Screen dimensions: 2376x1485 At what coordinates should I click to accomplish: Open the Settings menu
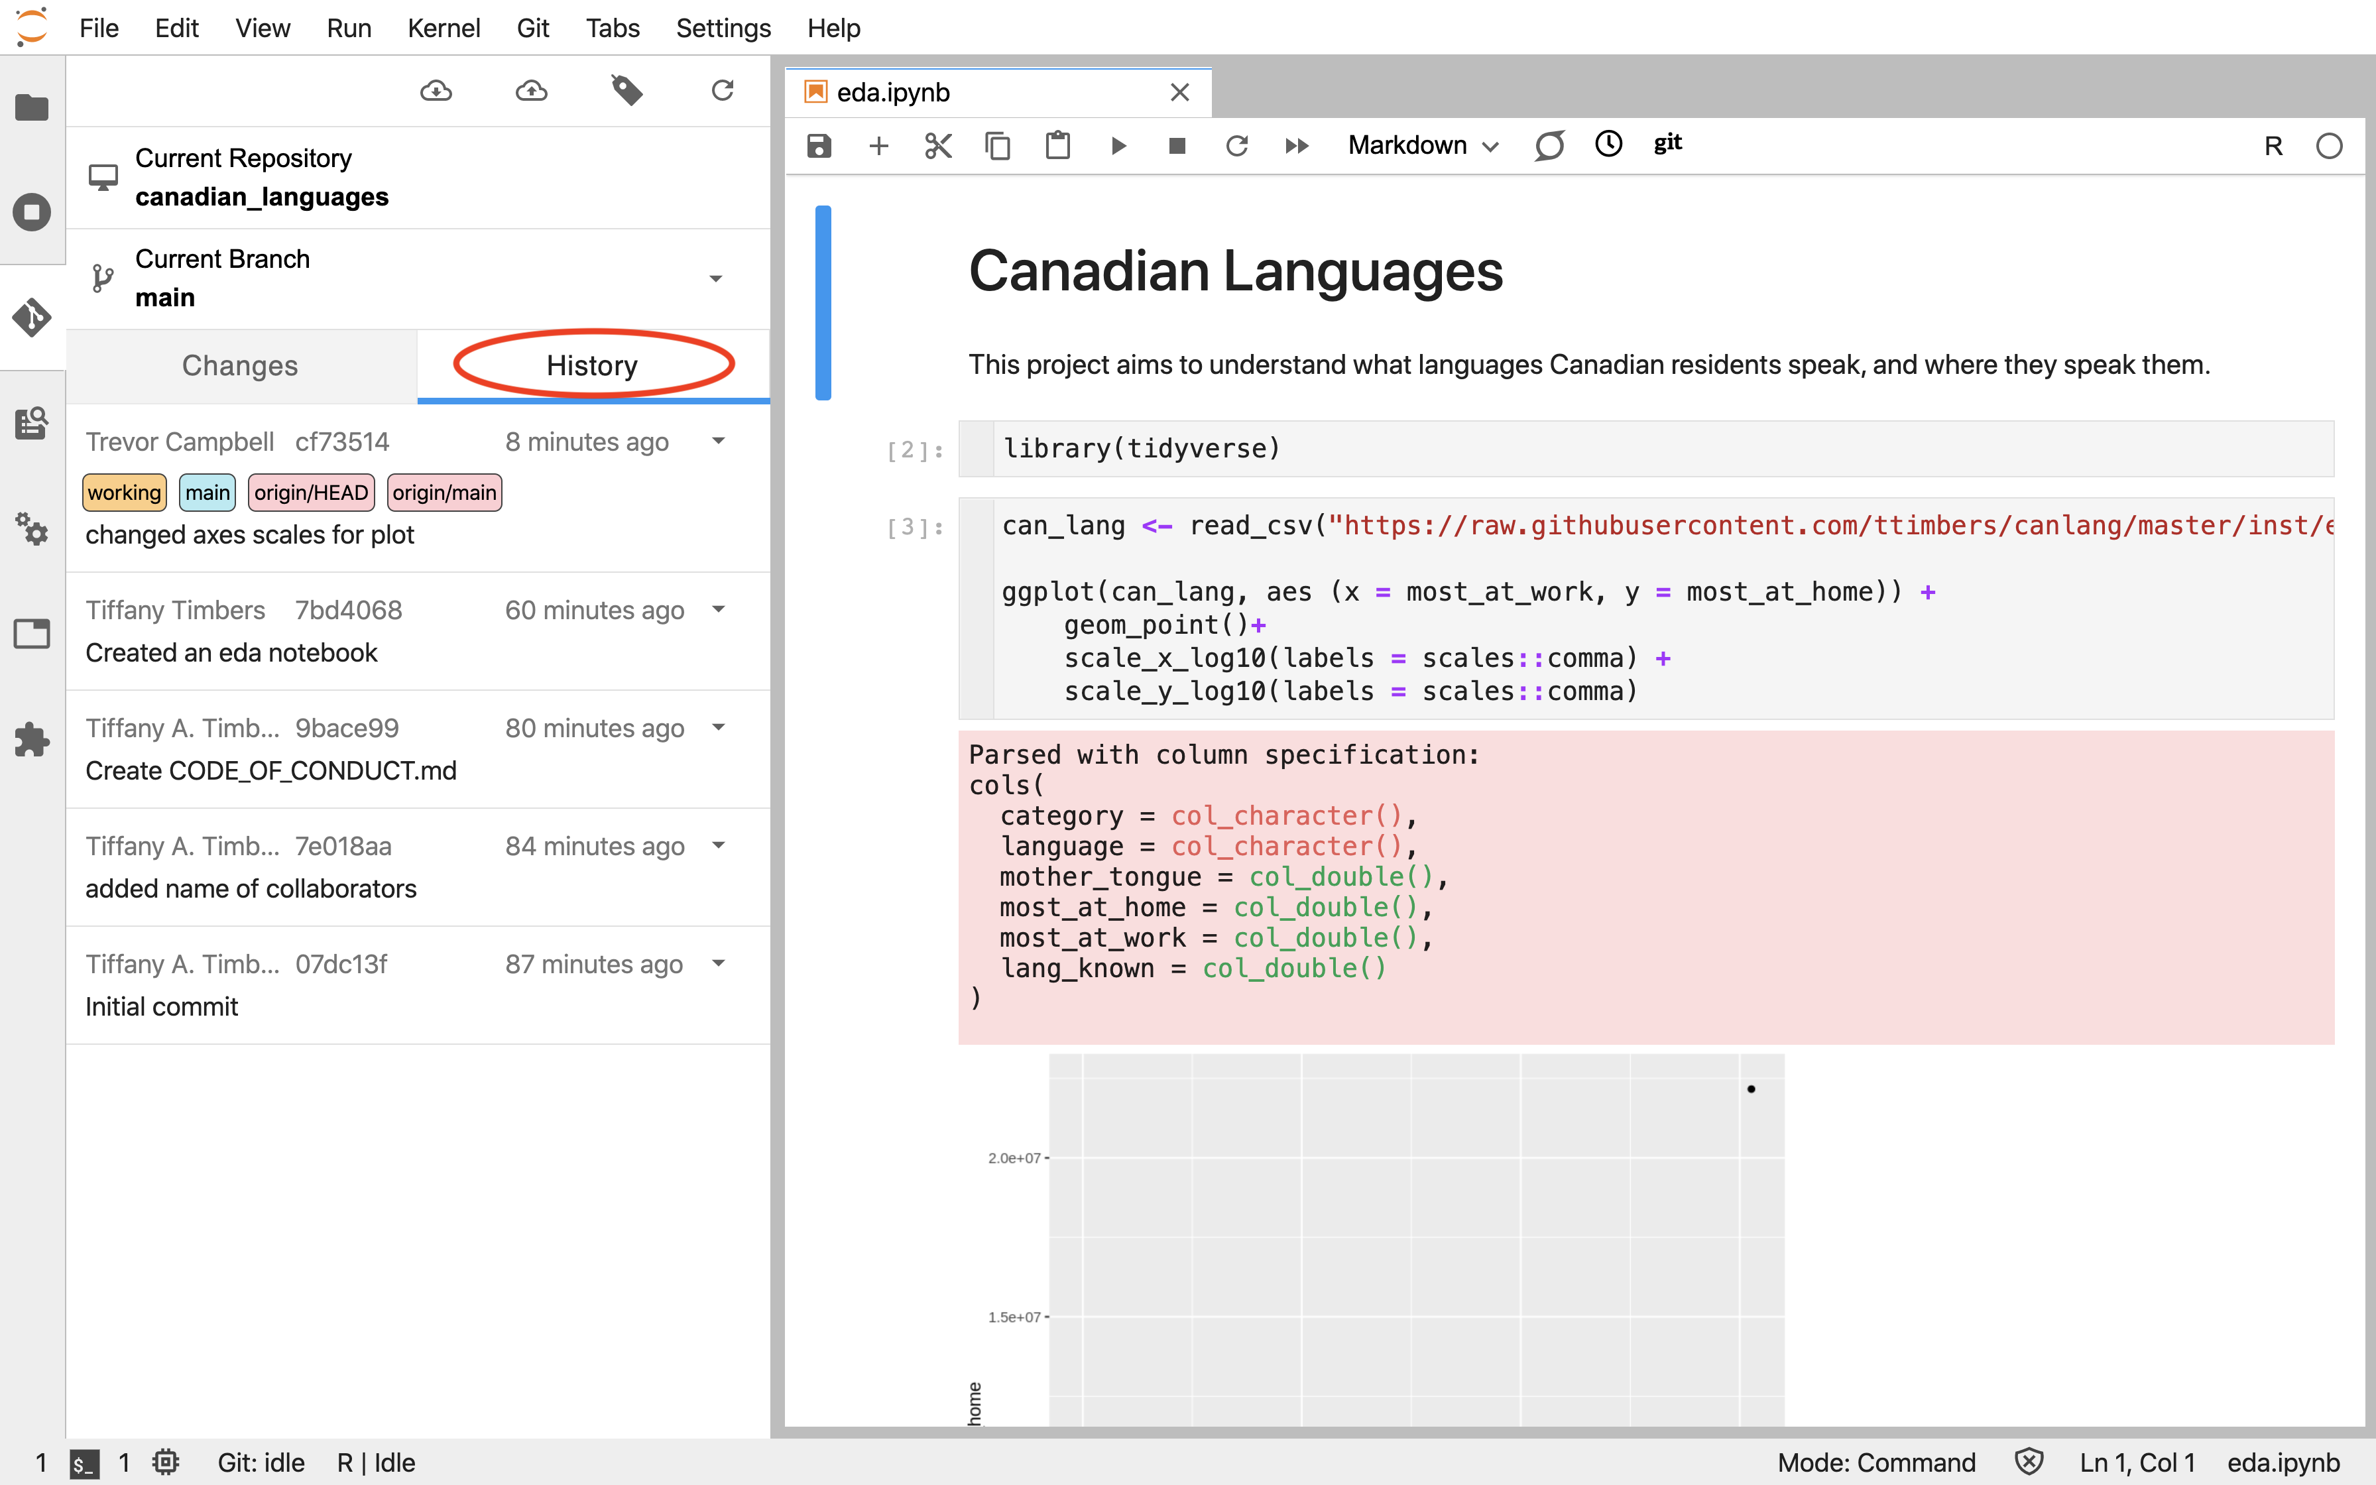[723, 27]
